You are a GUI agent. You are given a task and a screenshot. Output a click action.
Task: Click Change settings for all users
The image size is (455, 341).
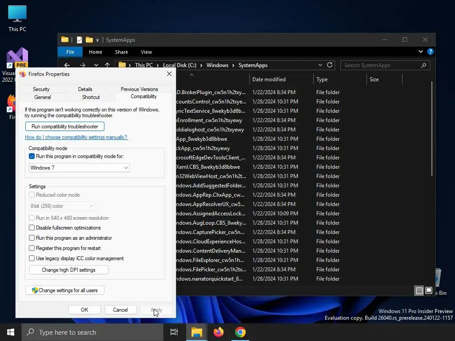point(65,290)
